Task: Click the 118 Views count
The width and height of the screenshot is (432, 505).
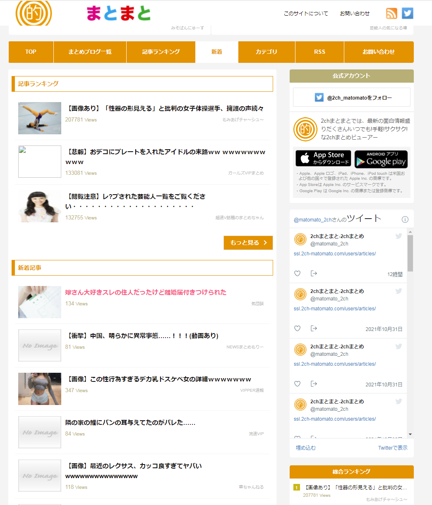Action: click(77, 487)
